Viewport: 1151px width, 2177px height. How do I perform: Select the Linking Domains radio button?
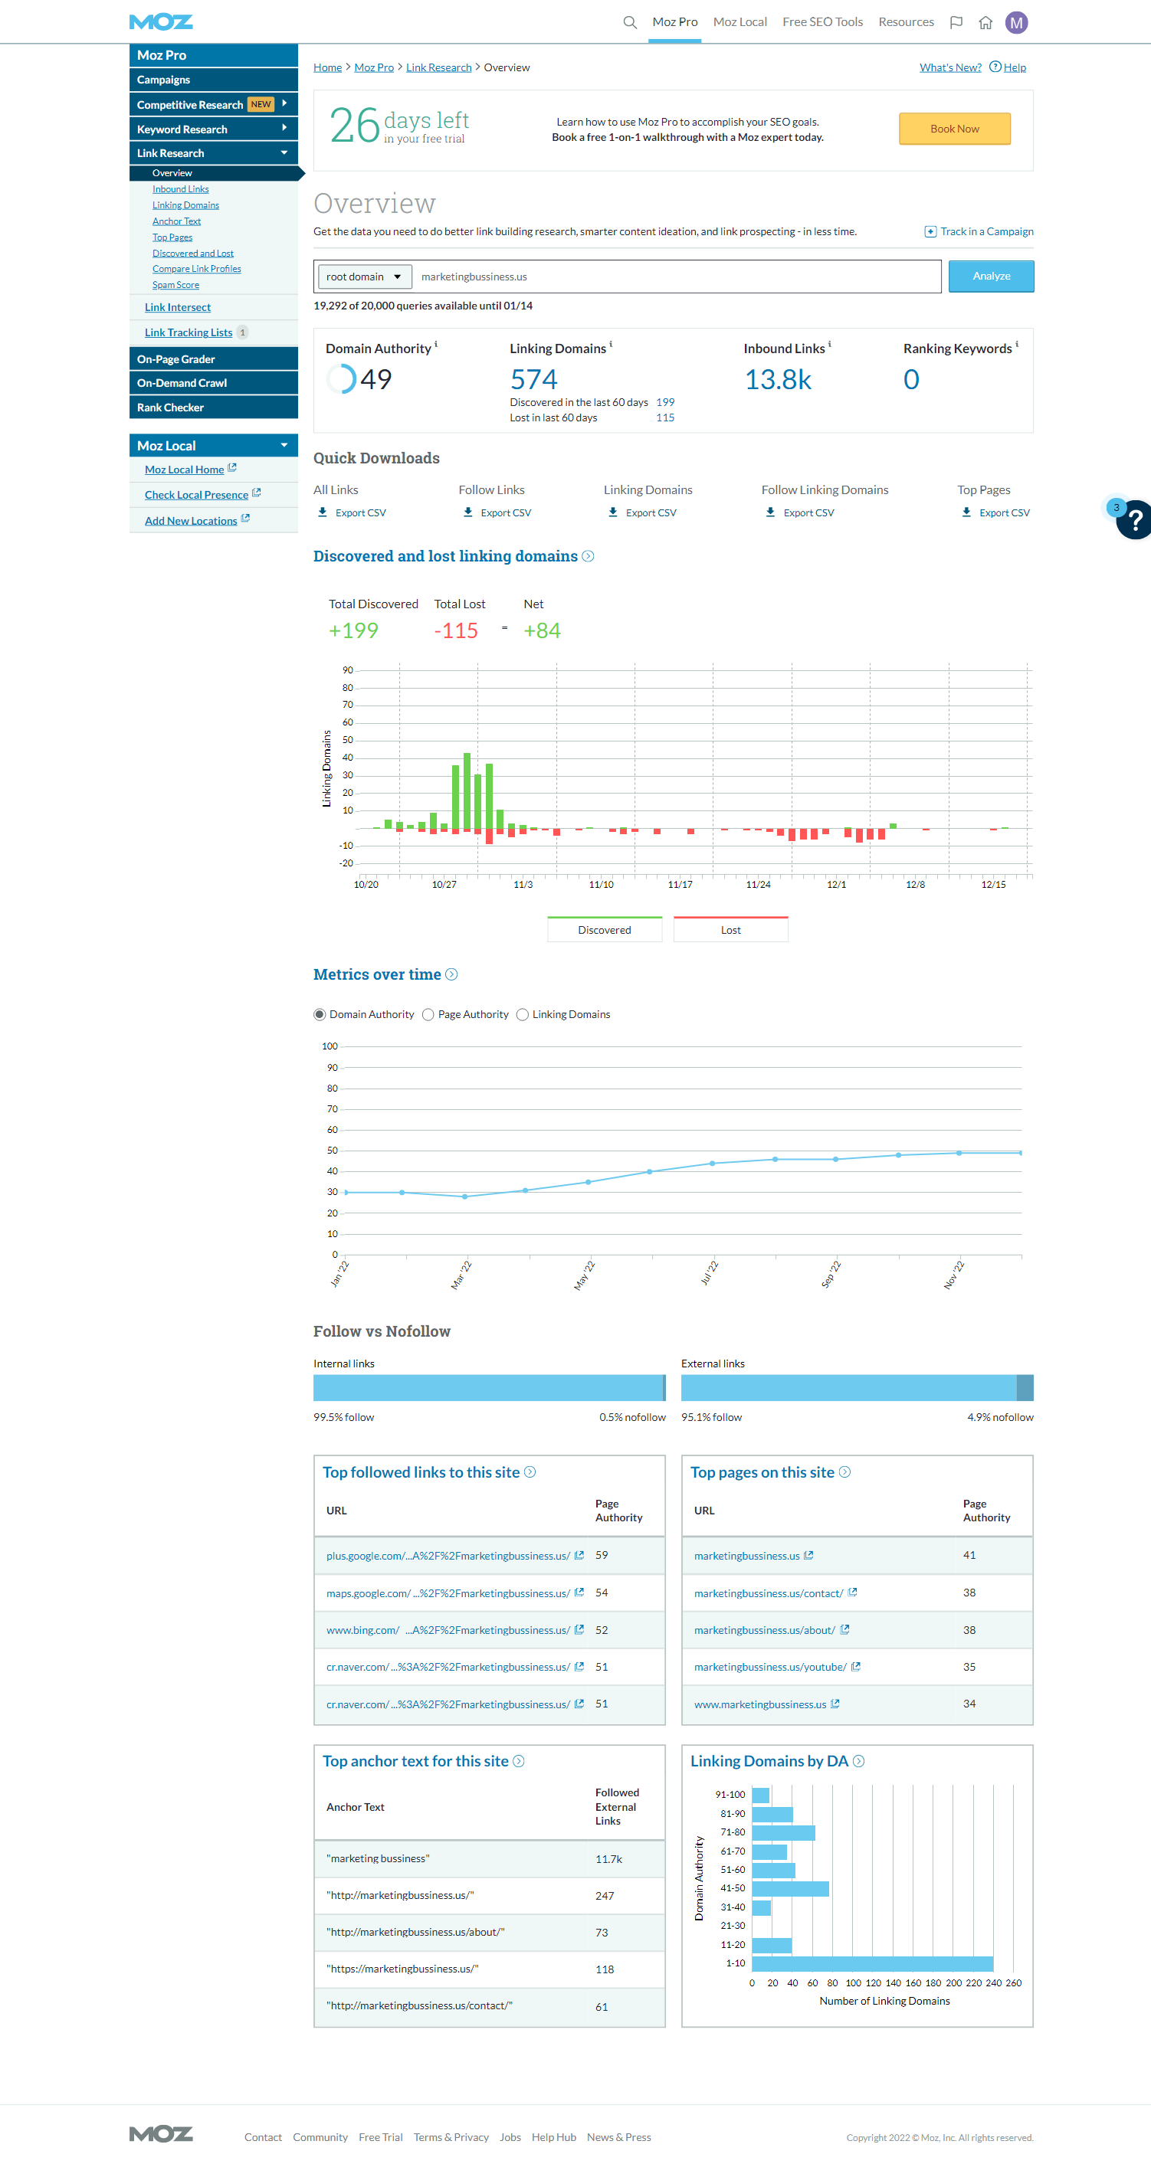pos(523,1014)
